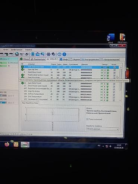Show hidden tray icons with the arrow
This screenshot has width=138, height=184.
click(103, 146)
